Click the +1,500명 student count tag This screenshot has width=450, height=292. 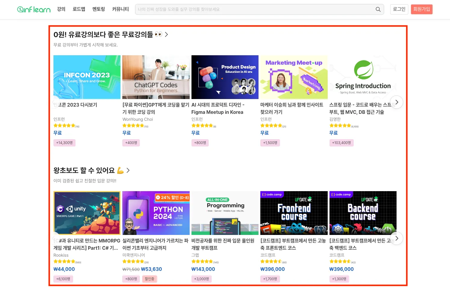click(x=270, y=143)
